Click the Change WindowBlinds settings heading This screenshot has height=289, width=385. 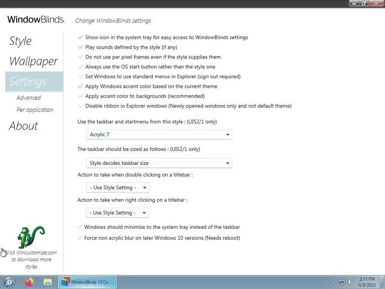[x=113, y=21]
